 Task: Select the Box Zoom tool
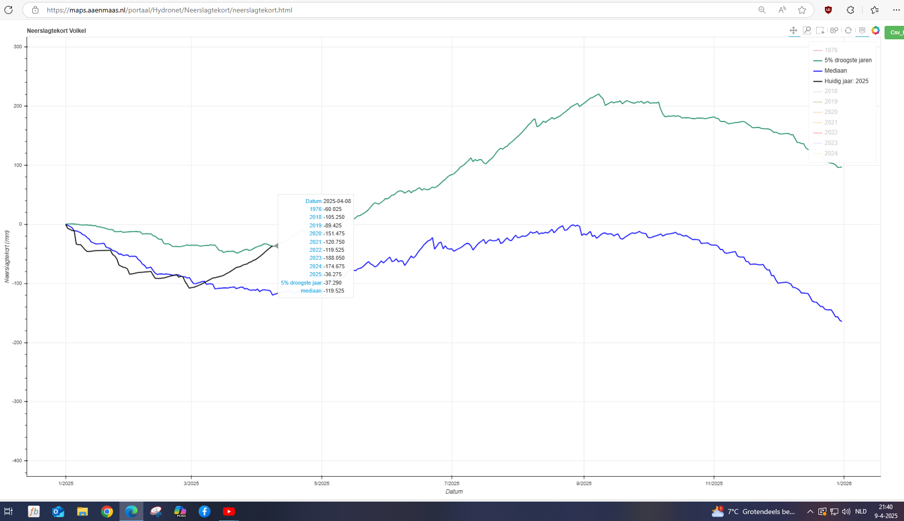point(807,31)
